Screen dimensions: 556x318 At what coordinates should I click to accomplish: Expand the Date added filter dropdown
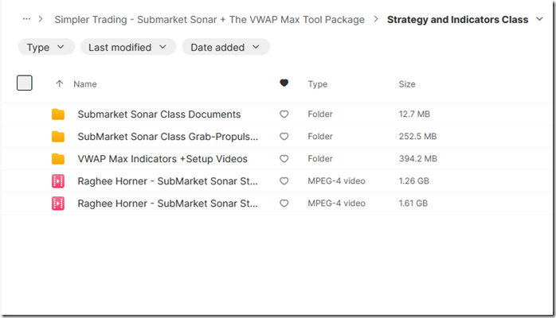point(225,47)
